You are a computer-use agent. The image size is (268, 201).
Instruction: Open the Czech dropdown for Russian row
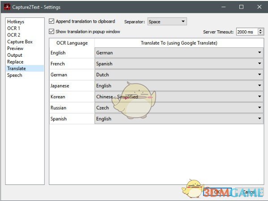(x=179, y=108)
